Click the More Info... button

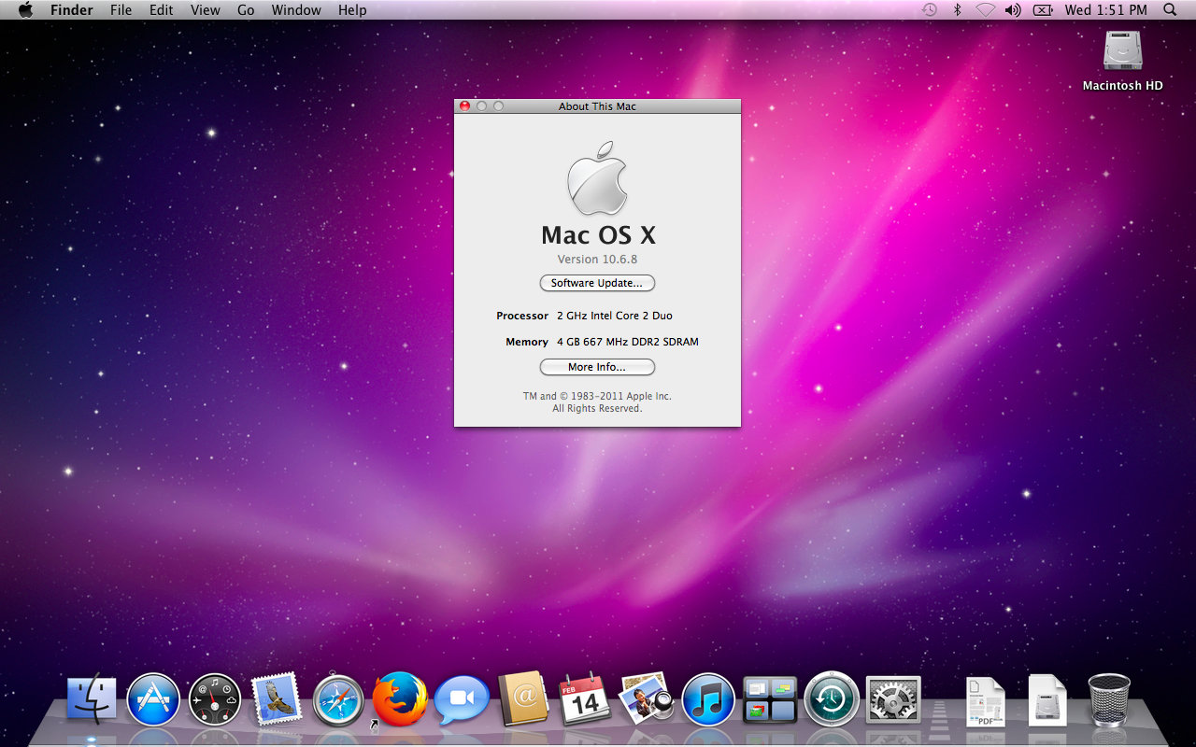pos(597,367)
